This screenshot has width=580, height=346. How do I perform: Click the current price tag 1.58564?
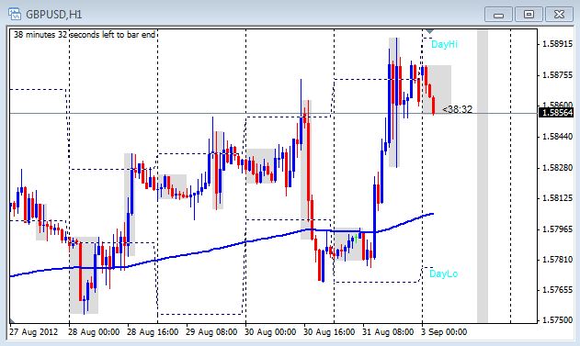tap(556, 112)
